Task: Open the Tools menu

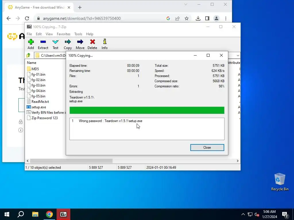Action: click(x=78, y=34)
